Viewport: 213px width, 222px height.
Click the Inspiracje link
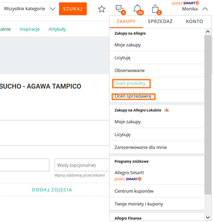pyautogui.click(x=29, y=29)
